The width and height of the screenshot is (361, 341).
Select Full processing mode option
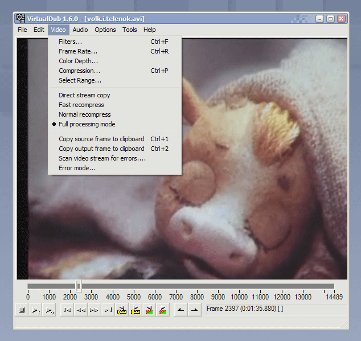(x=87, y=124)
